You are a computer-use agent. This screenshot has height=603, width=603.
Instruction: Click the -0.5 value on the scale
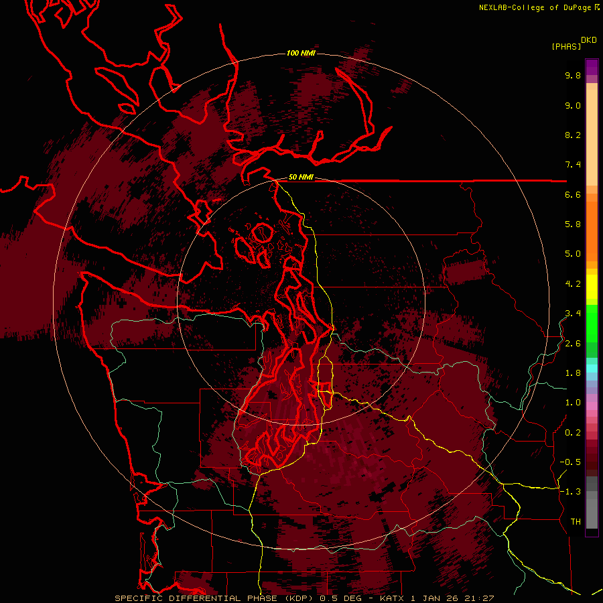[570, 462]
